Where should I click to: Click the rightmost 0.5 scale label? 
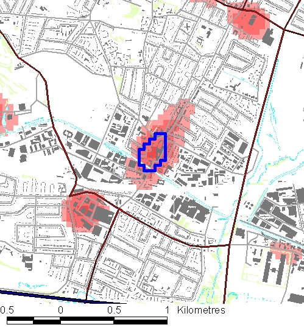click(x=114, y=310)
